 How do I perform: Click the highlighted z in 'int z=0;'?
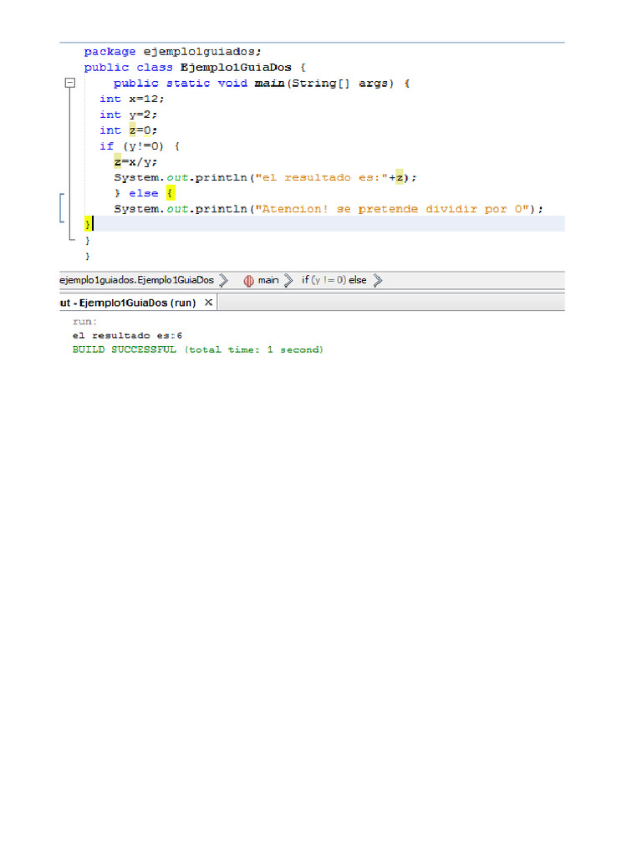click(x=132, y=130)
